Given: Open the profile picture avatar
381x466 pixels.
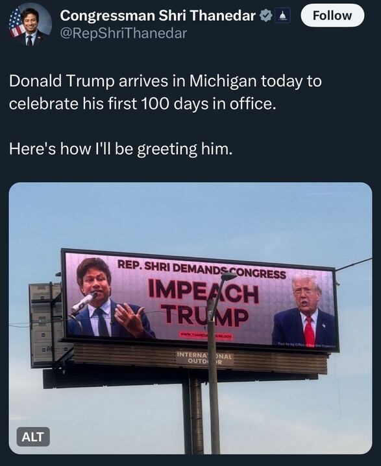Looking at the screenshot, I should click(31, 25).
